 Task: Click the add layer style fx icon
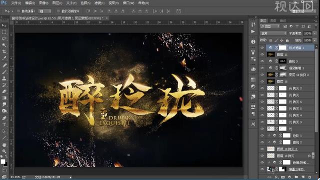pyautogui.click(x=276, y=177)
